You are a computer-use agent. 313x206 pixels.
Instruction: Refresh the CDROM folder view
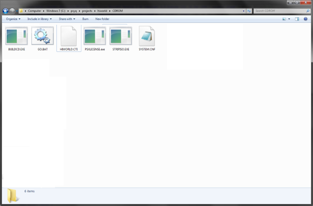[x=249, y=11]
